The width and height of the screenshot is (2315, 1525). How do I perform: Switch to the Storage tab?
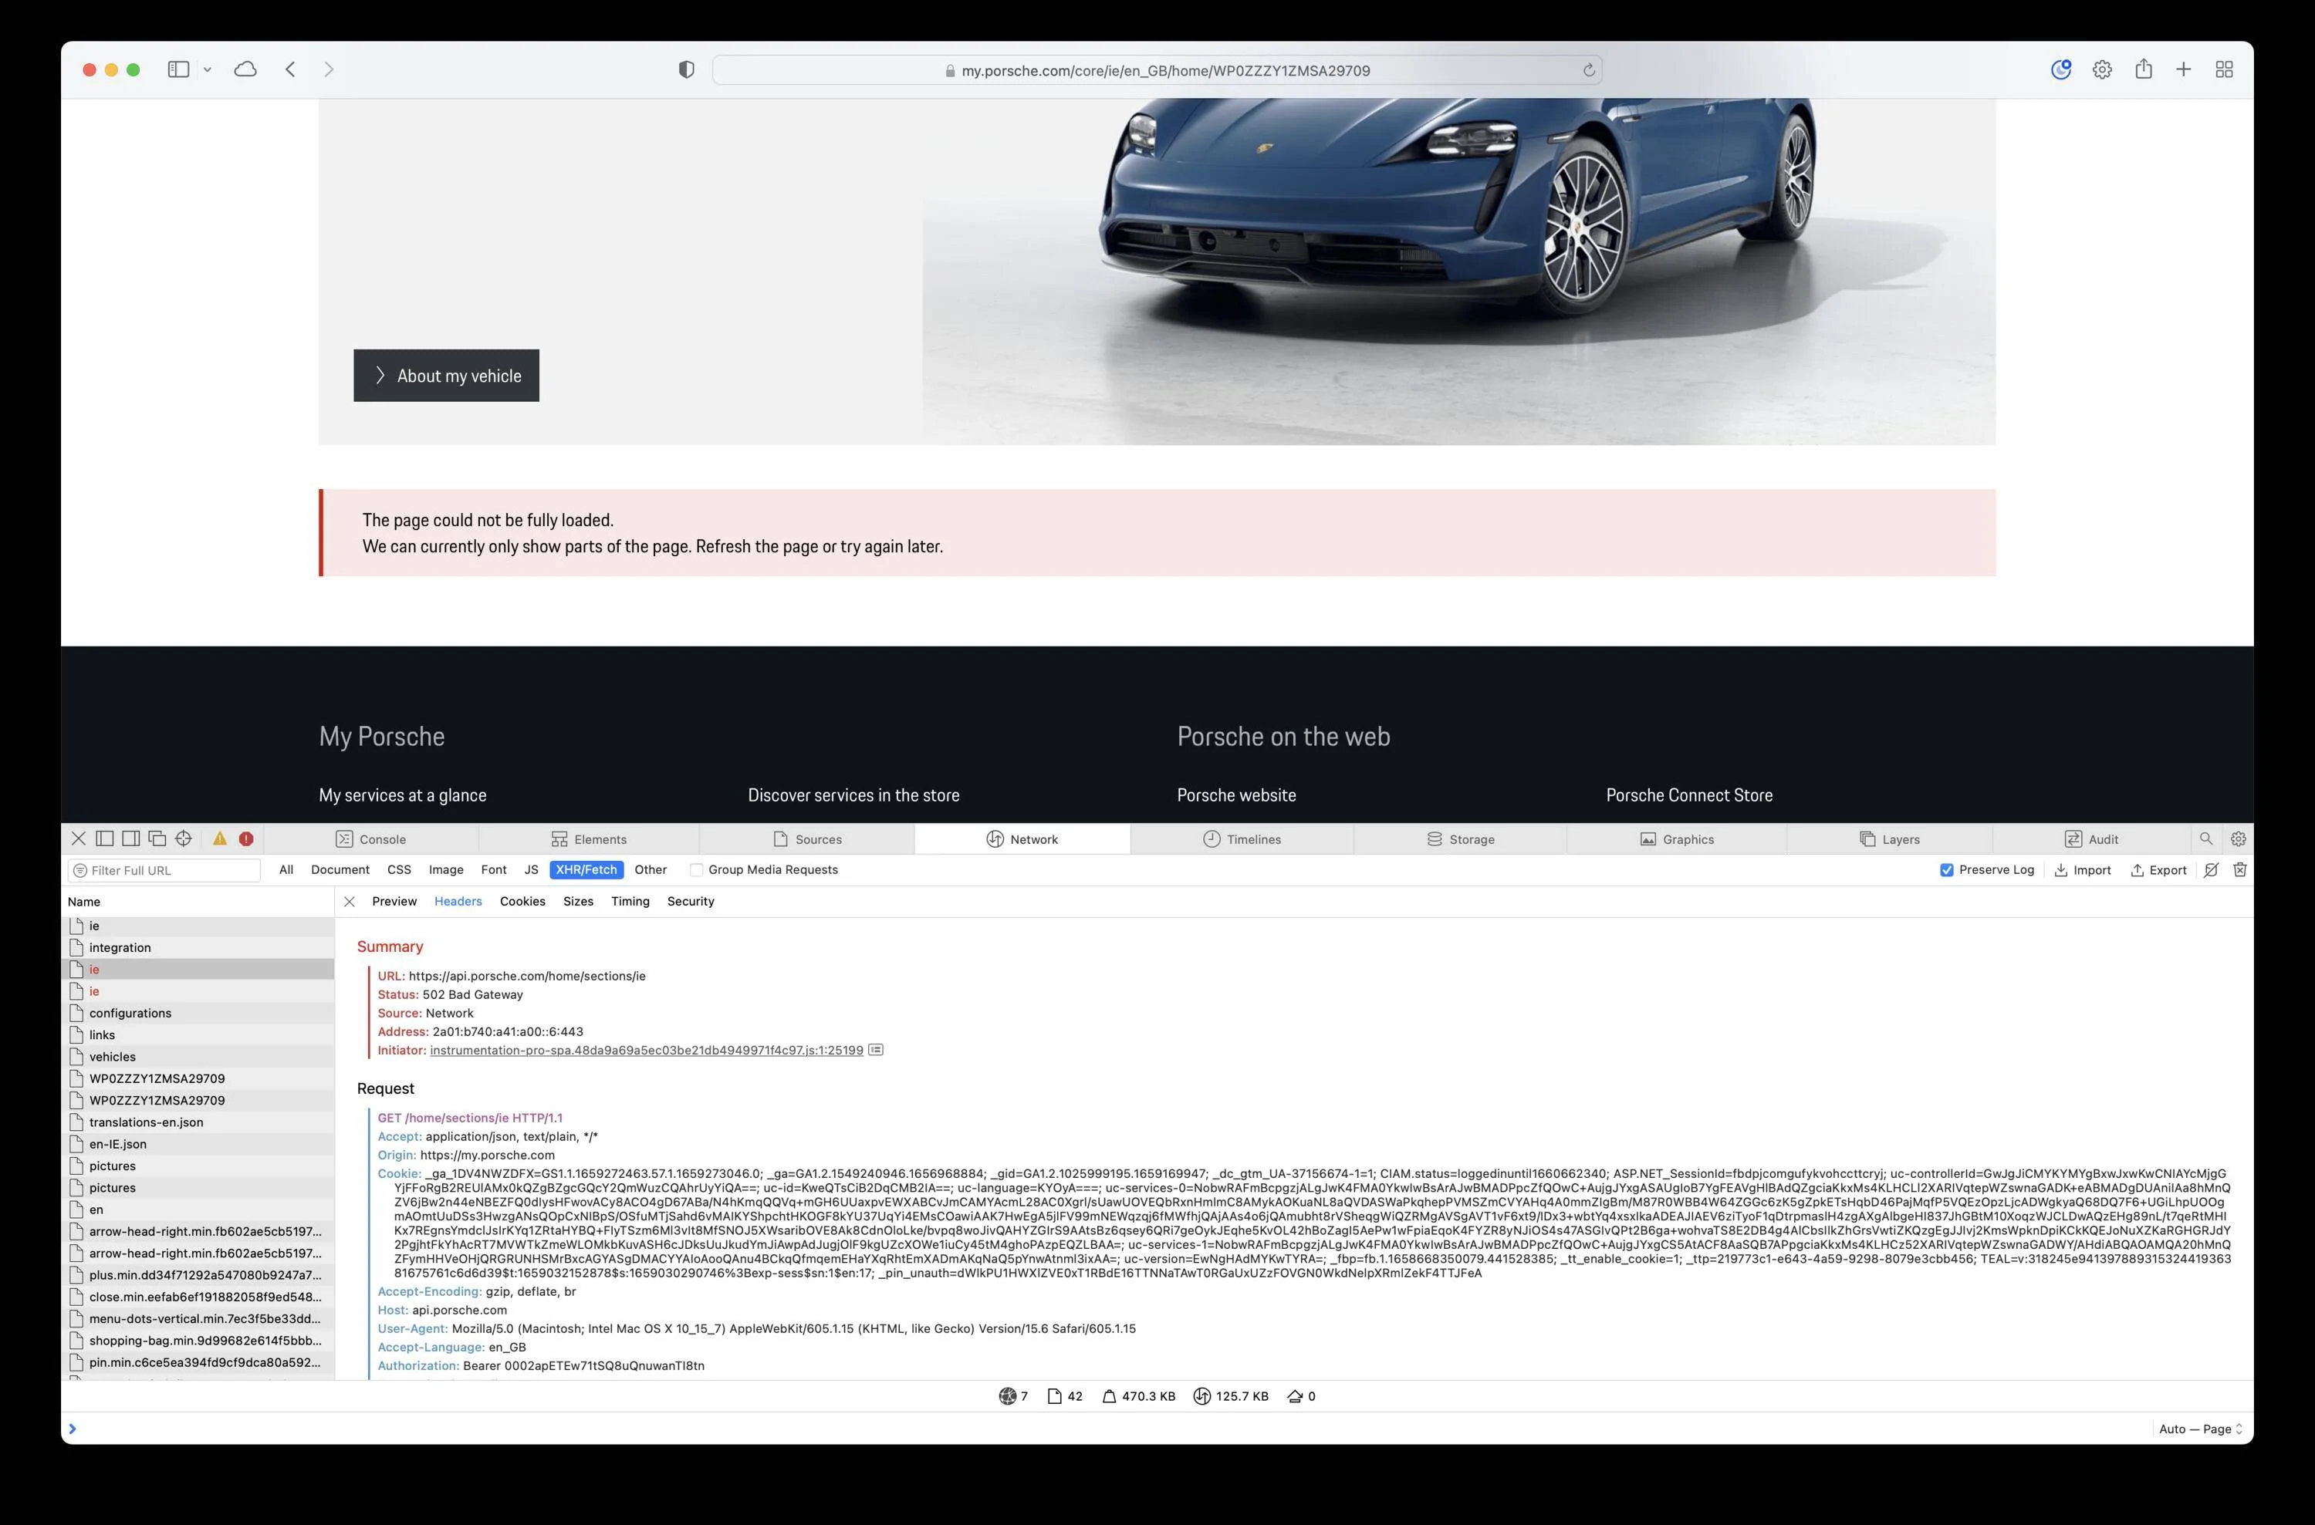1460,839
